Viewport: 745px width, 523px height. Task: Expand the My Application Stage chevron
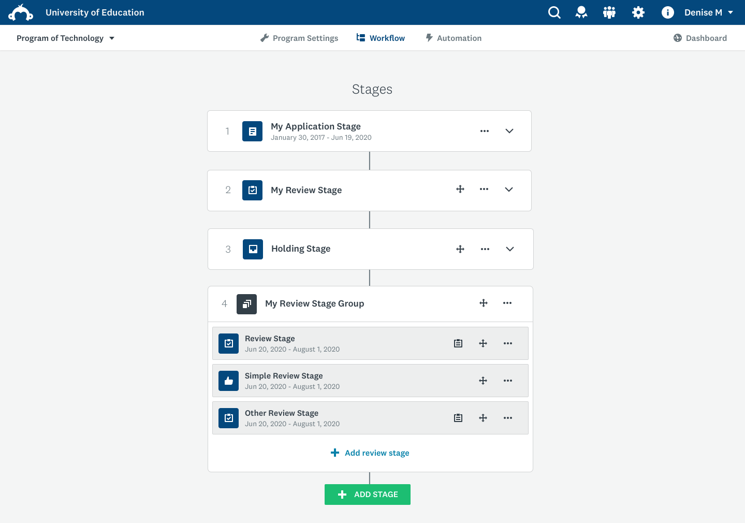[x=509, y=131]
